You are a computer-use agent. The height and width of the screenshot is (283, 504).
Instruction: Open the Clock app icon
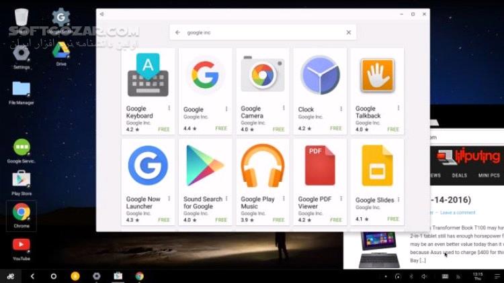click(x=320, y=74)
